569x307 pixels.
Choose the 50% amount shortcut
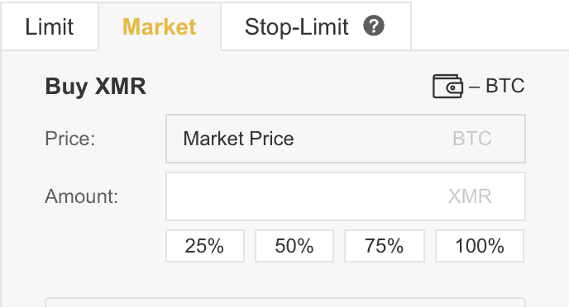click(x=294, y=246)
